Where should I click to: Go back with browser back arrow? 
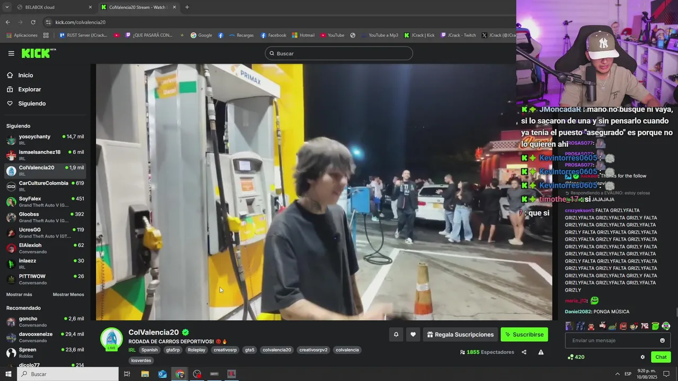click(7, 22)
